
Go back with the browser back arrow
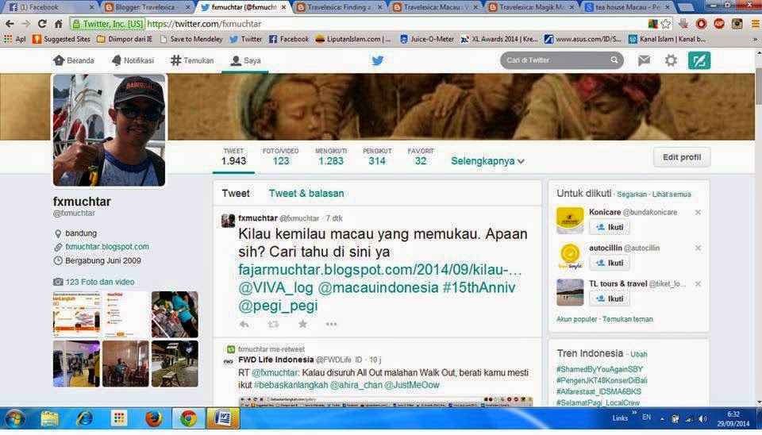click(10, 23)
